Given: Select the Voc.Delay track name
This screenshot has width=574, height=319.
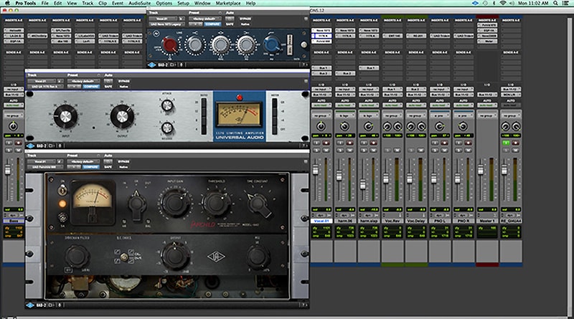Looking at the screenshot, I should point(416,221).
